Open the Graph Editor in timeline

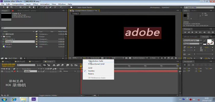tap(76, 65)
